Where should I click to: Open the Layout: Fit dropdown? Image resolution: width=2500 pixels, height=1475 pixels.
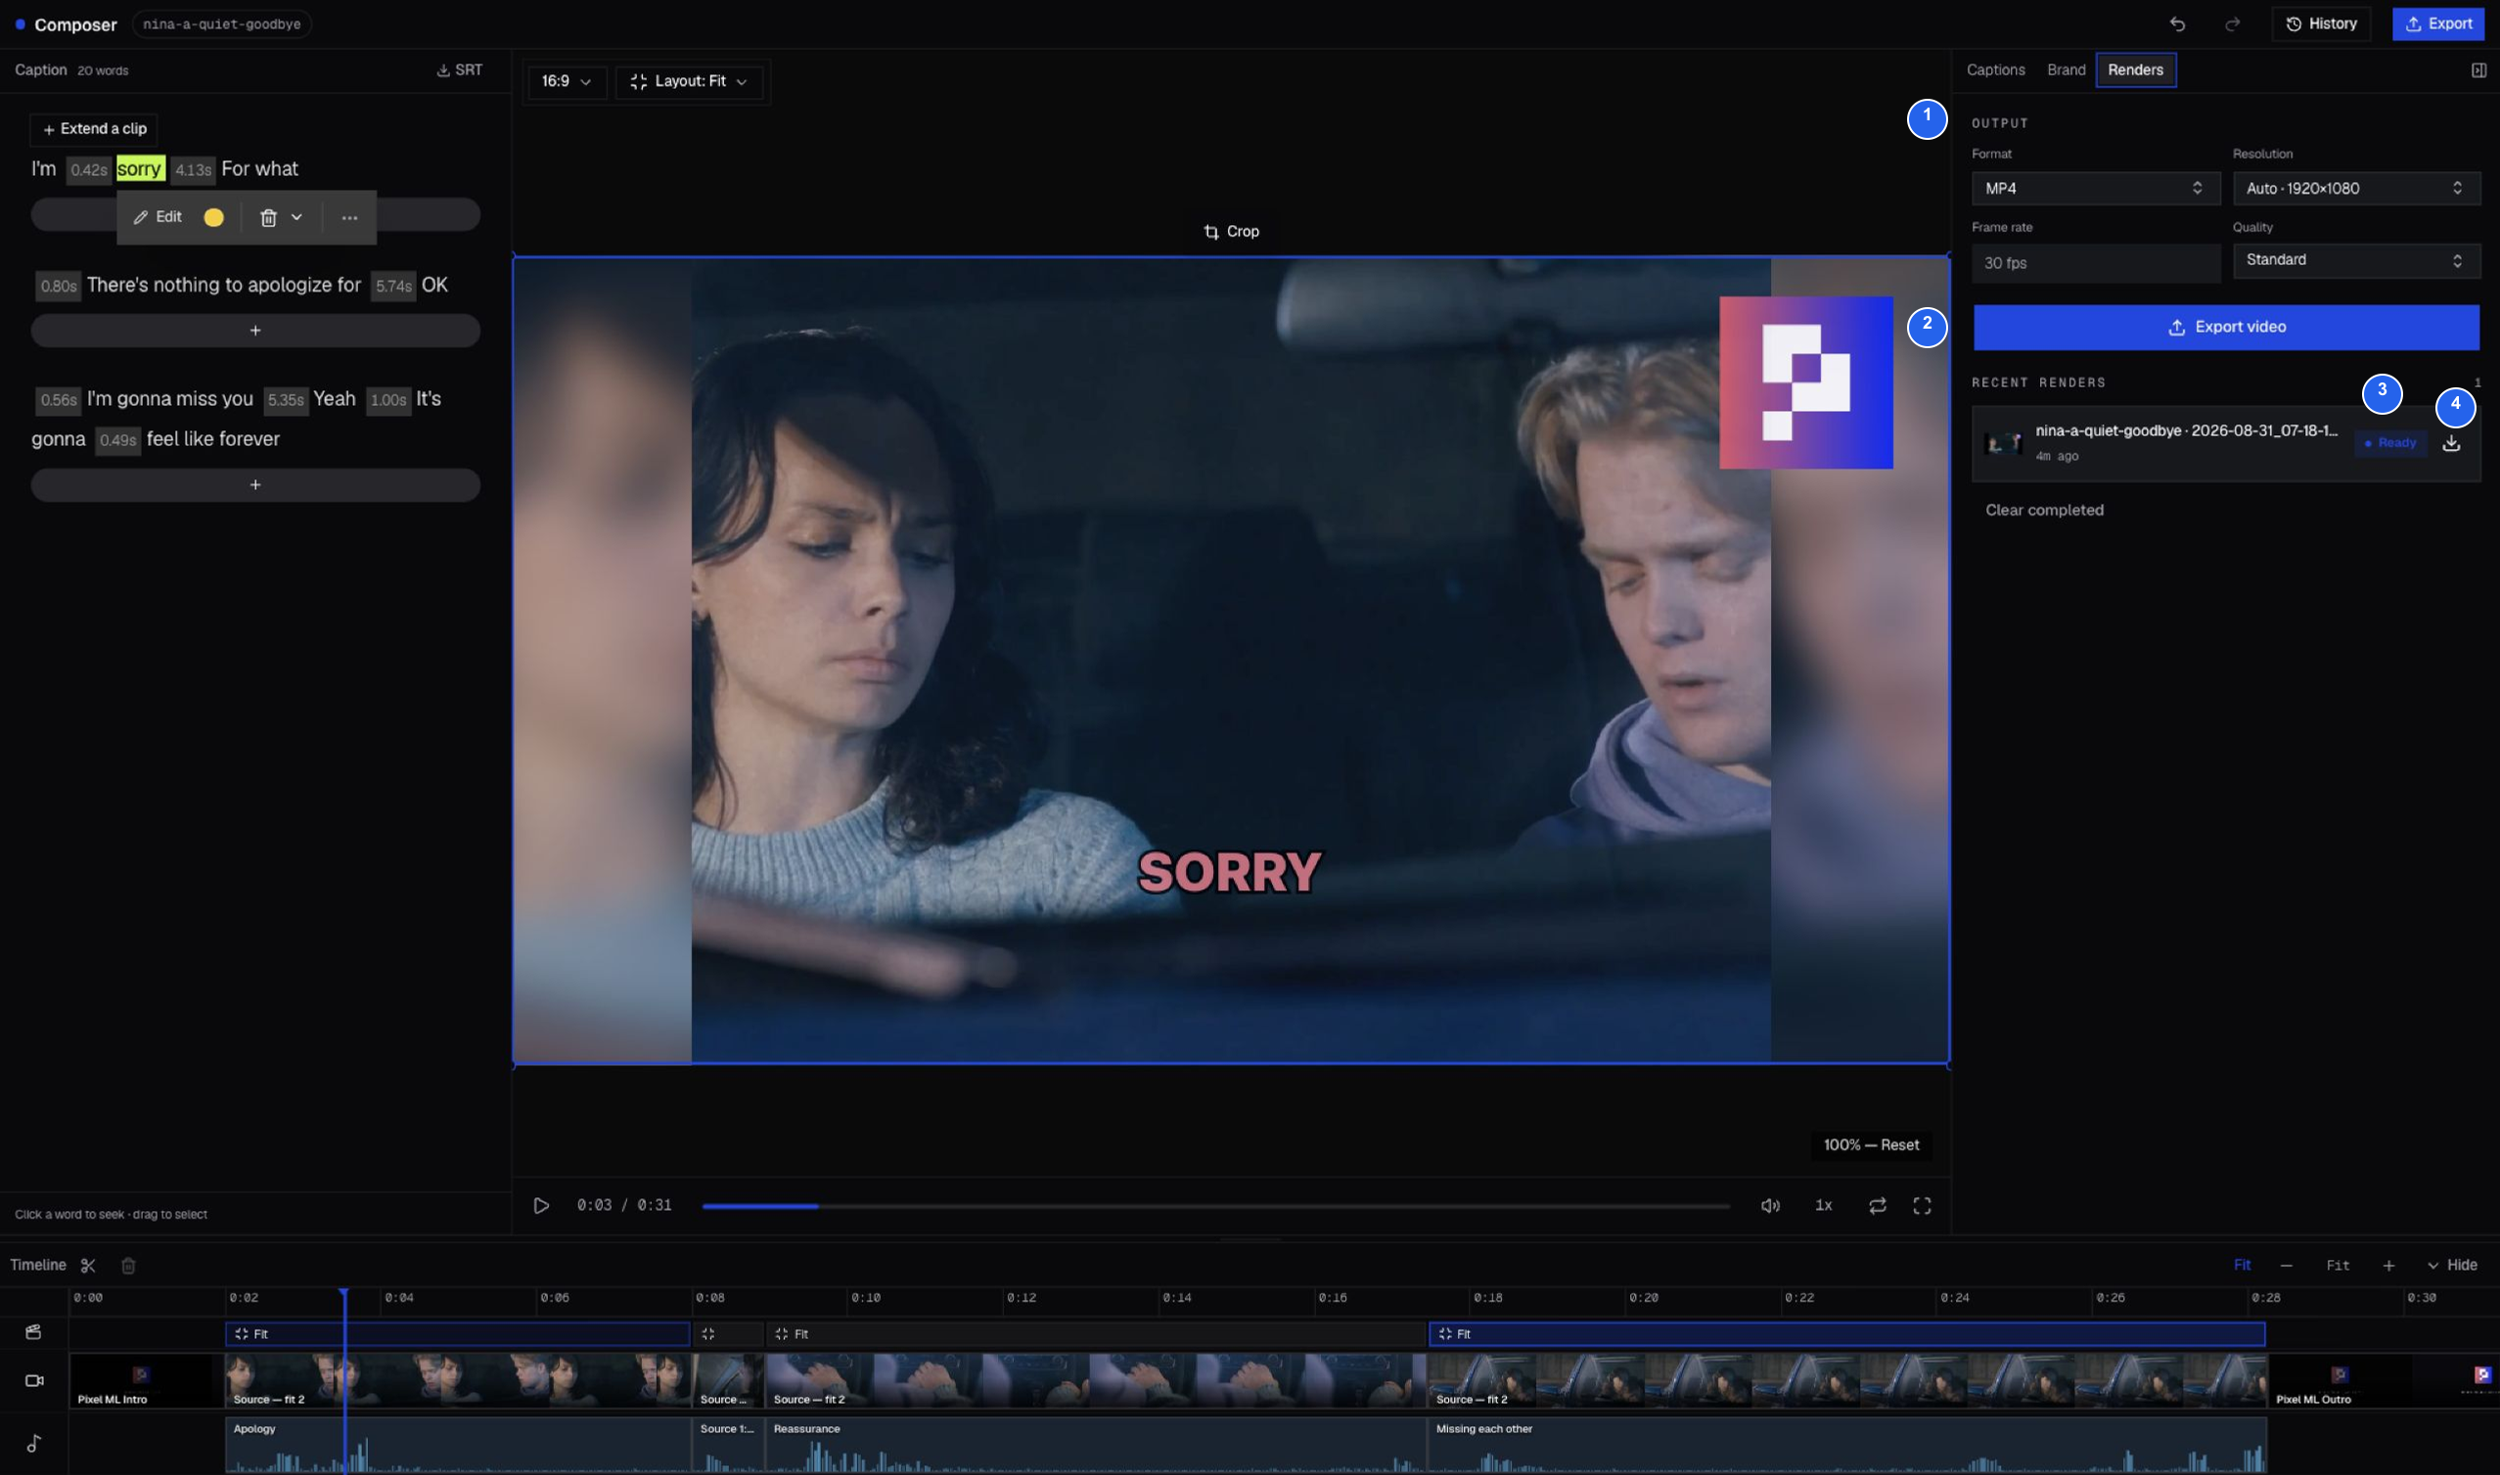click(689, 81)
